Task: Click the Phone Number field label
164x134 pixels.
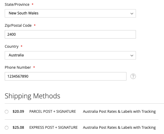Action: 18,67
